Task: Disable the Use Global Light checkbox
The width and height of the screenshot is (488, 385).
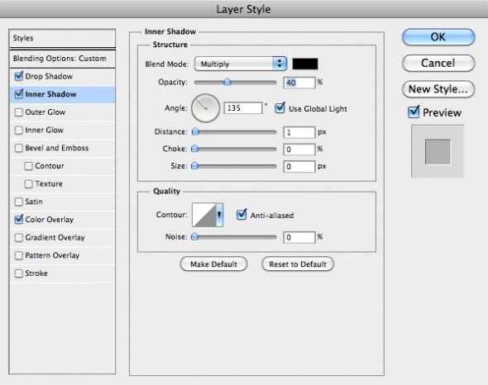Action: 280,108
